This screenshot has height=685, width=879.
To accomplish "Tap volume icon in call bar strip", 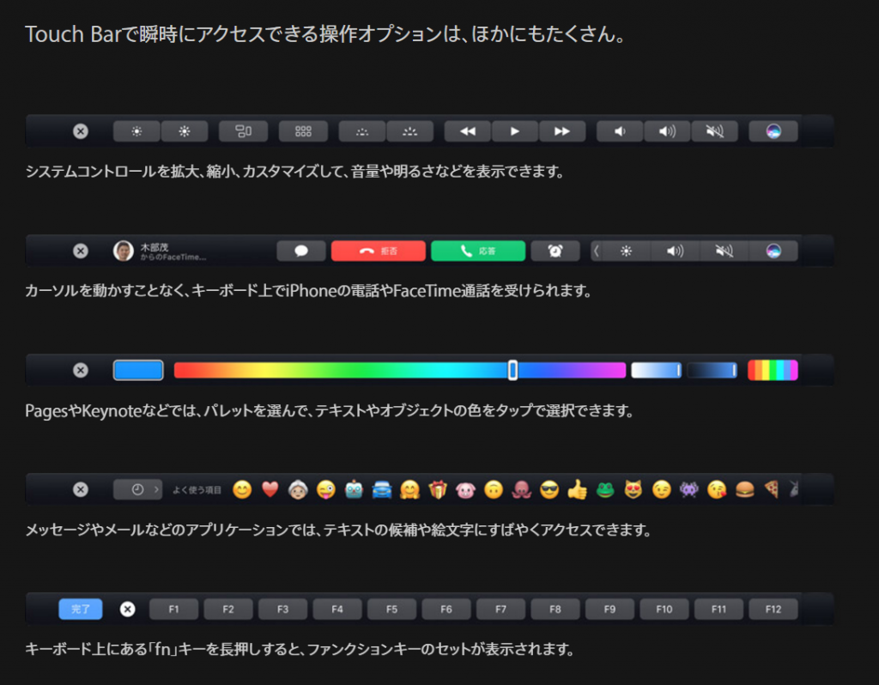I will coord(675,251).
